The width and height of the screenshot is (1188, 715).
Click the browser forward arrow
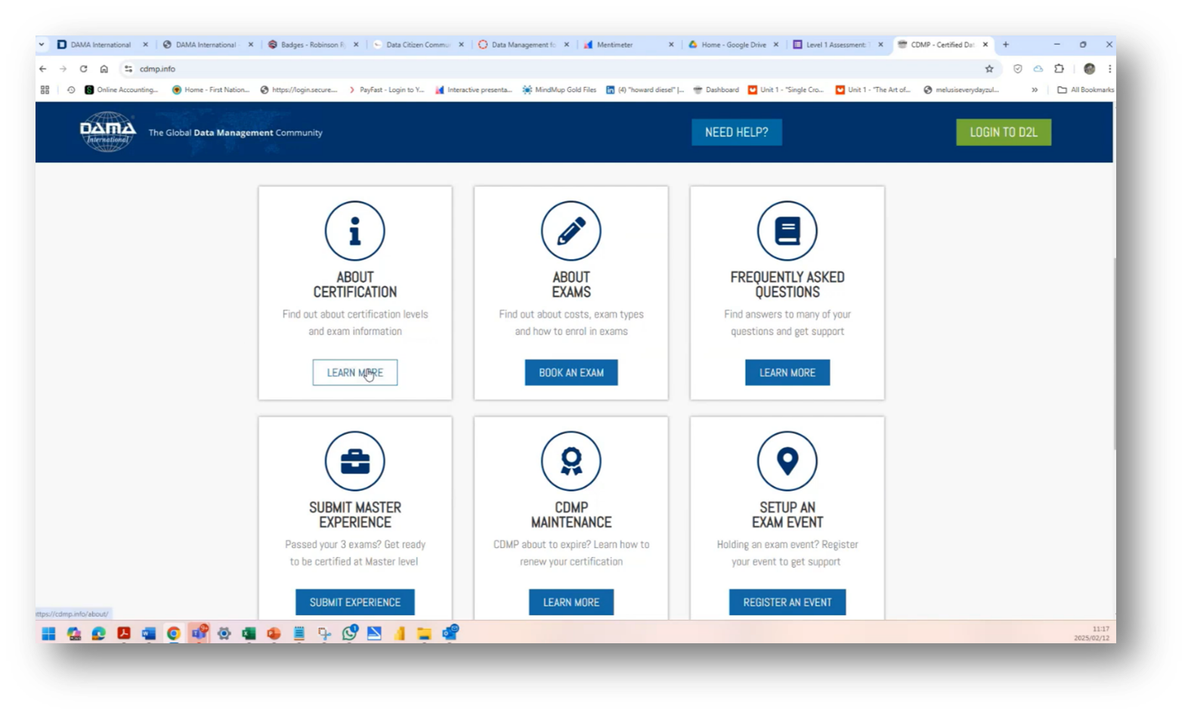[x=63, y=69]
